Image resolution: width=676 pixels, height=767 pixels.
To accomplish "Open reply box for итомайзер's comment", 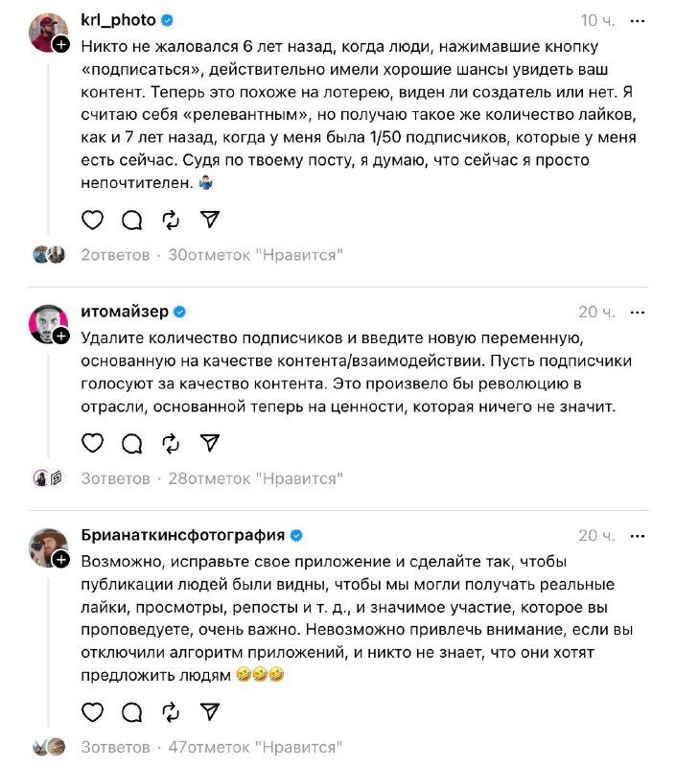I will coord(130,444).
